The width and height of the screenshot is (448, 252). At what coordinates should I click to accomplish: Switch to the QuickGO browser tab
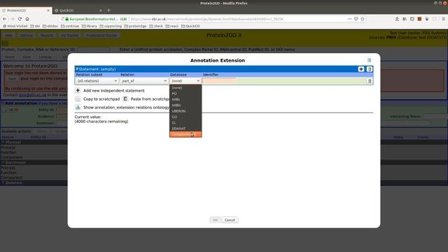point(78,10)
